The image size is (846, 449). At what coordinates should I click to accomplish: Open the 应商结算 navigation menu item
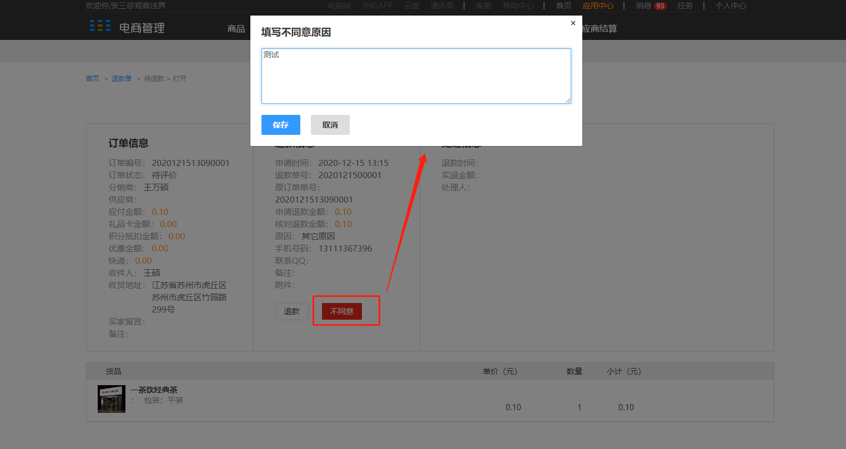600,28
